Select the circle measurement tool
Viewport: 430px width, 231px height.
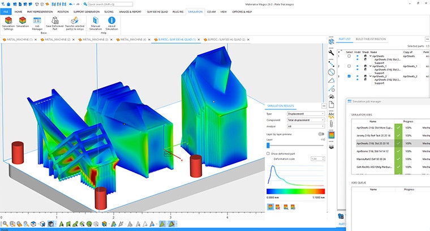point(332,72)
